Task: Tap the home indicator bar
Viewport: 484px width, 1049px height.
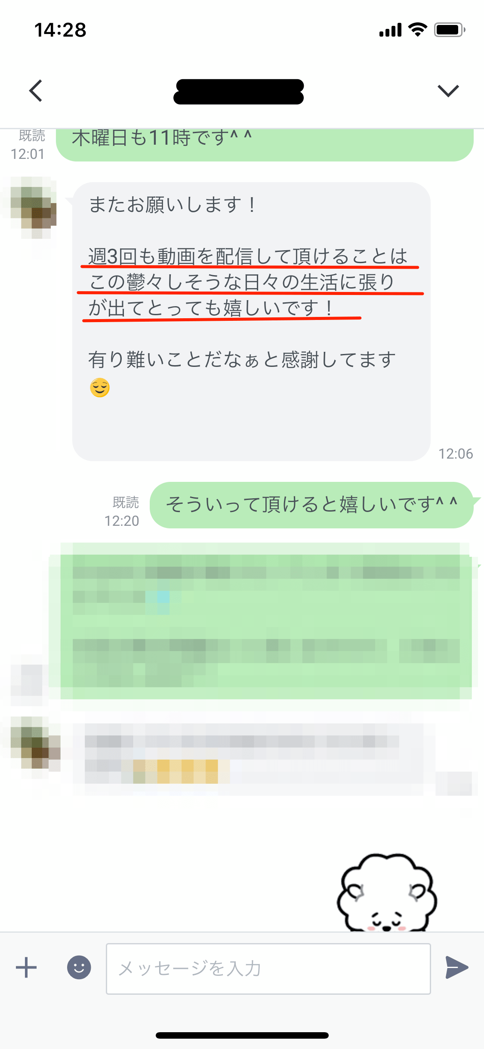Action: tap(242, 1035)
